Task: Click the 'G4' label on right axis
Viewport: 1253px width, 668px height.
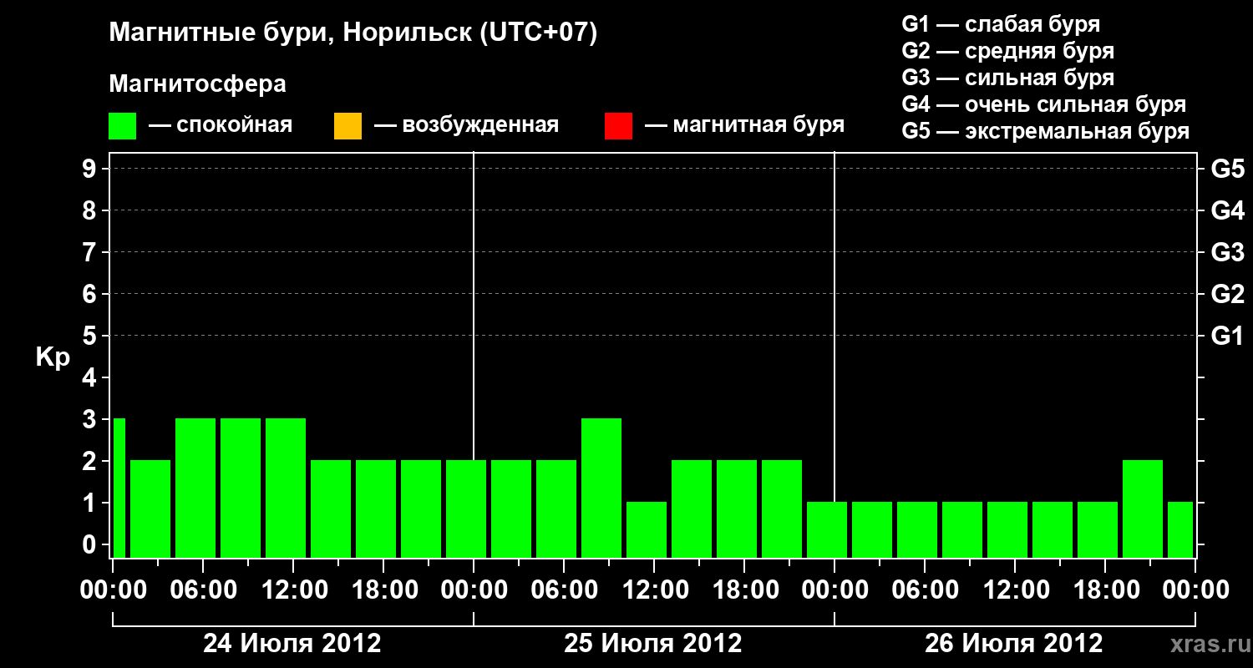Action: [x=1227, y=211]
